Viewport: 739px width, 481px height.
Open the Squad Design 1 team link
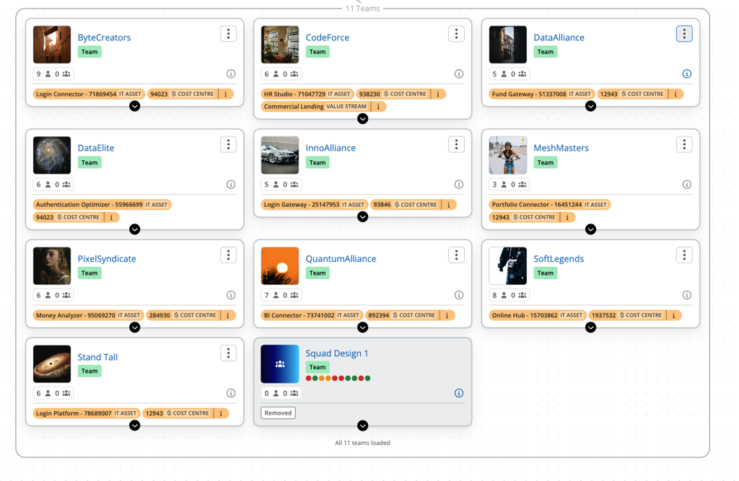[336, 353]
